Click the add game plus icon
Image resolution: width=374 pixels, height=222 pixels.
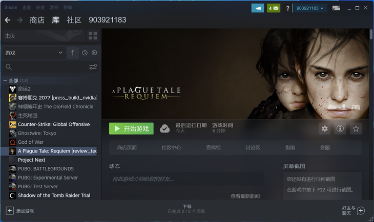click(x=10, y=211)
